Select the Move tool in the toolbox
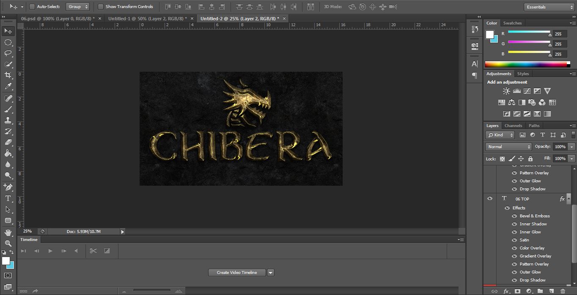 point(8,31)
